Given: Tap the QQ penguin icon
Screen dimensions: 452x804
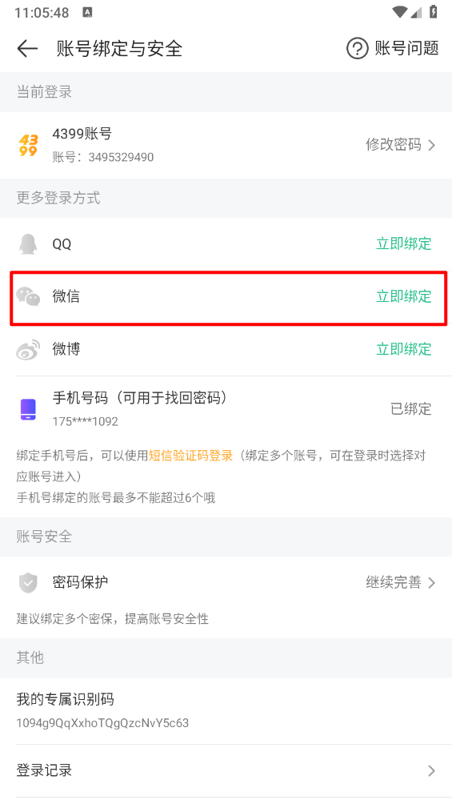Looking at the screenshot, I should point(28,244).
